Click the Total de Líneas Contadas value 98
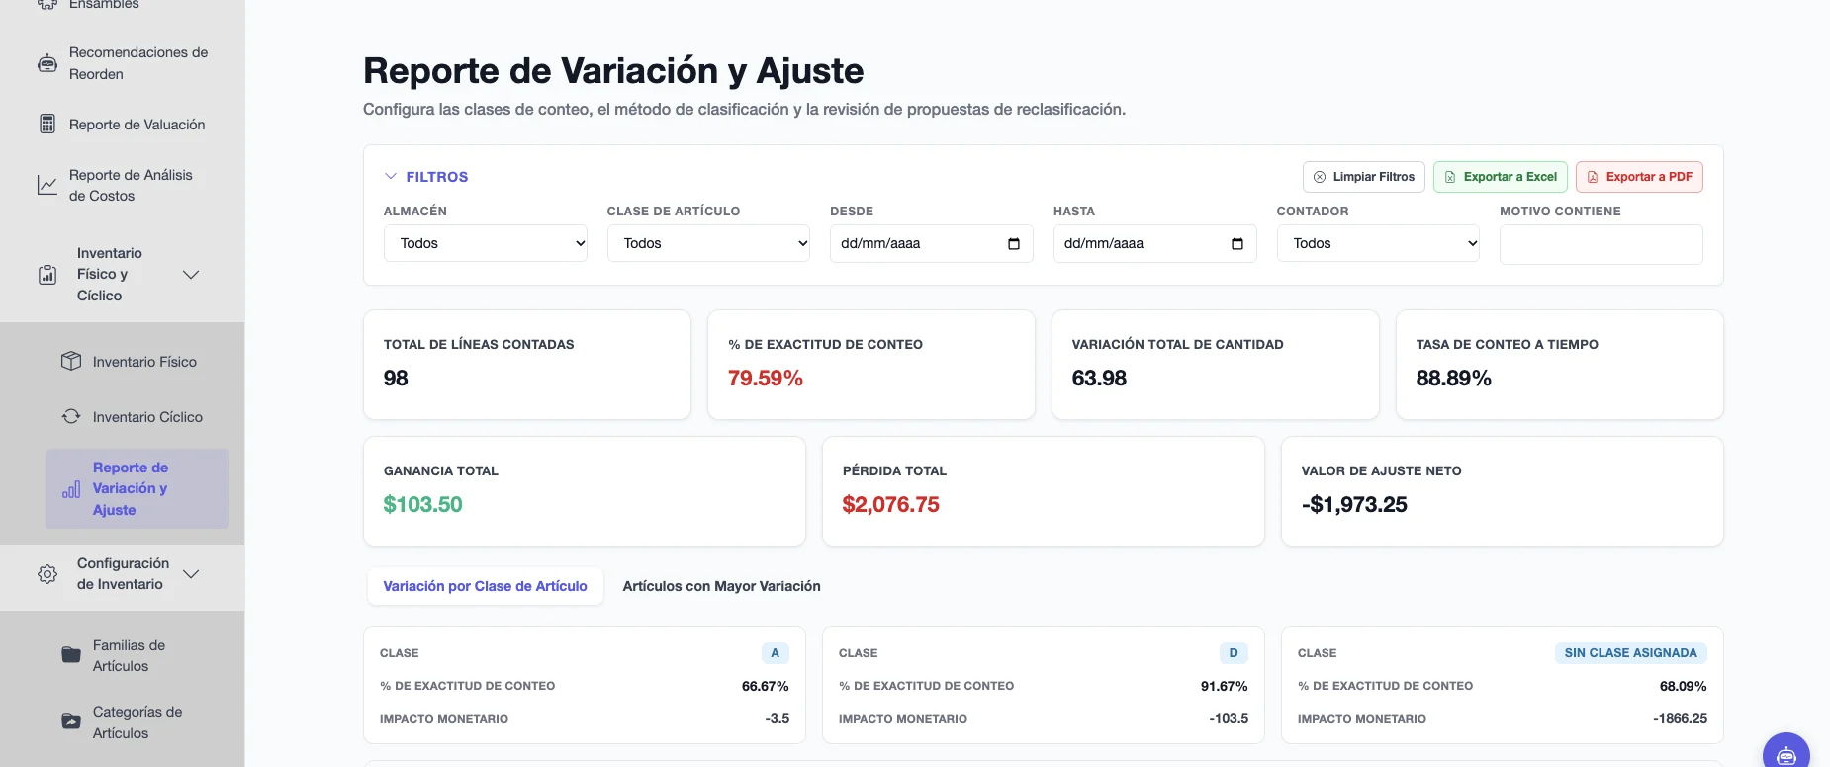The width and height of the screenshot is (1830, 767). 396,378
